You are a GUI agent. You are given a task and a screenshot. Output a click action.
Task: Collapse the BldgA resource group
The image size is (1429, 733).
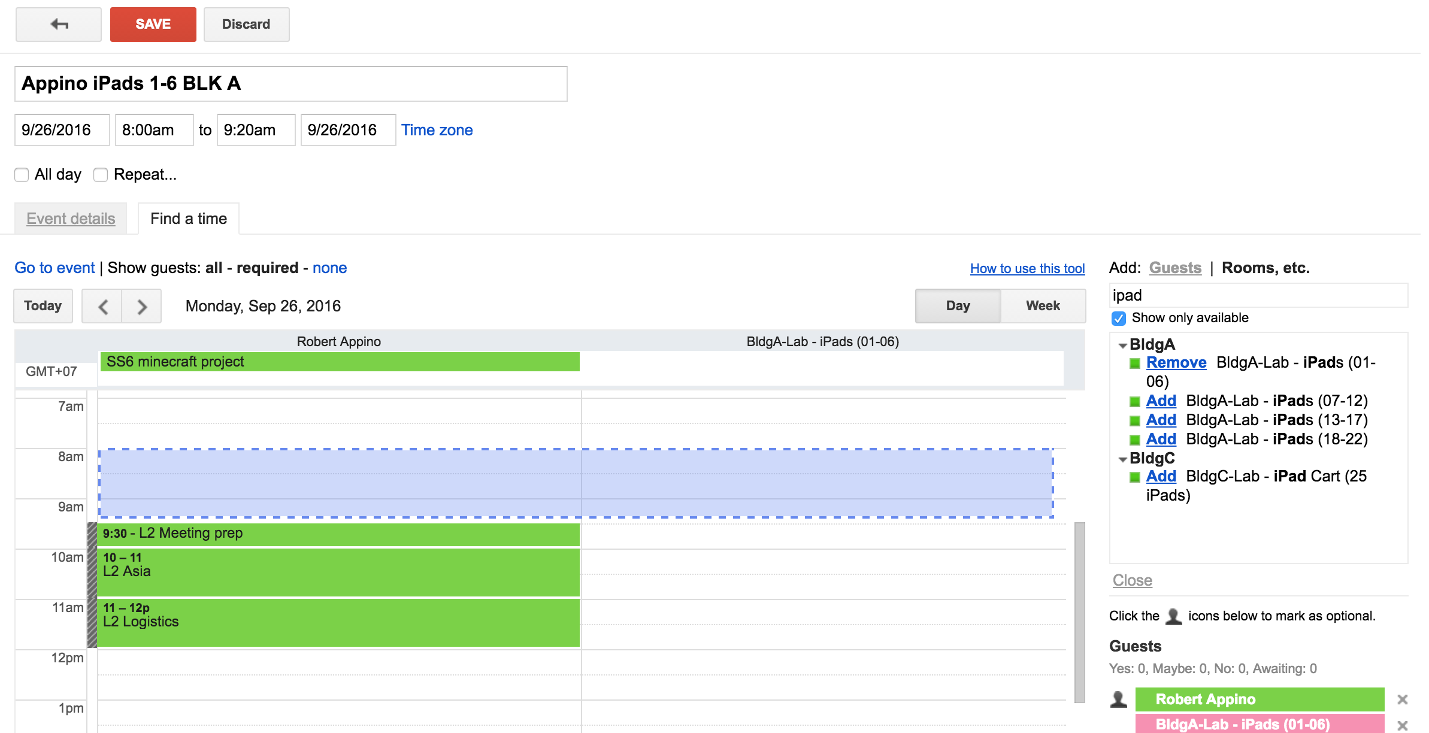1122,346
